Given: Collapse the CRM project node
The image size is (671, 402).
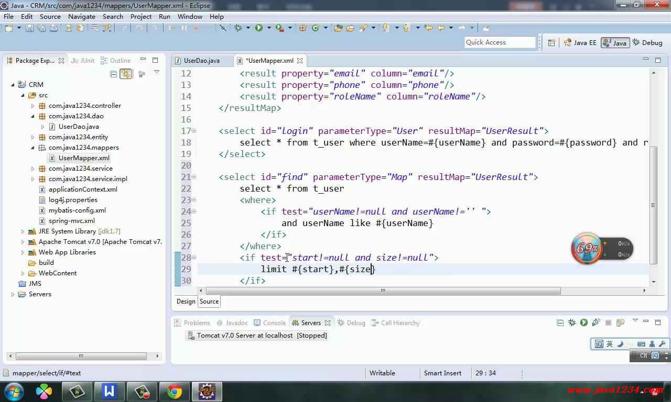Looking at the screenshot, I should [x=13, y=84].
